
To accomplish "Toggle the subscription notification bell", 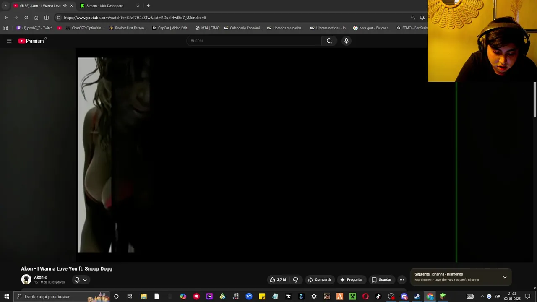I will pyautogui.click(x=81, y=280).
